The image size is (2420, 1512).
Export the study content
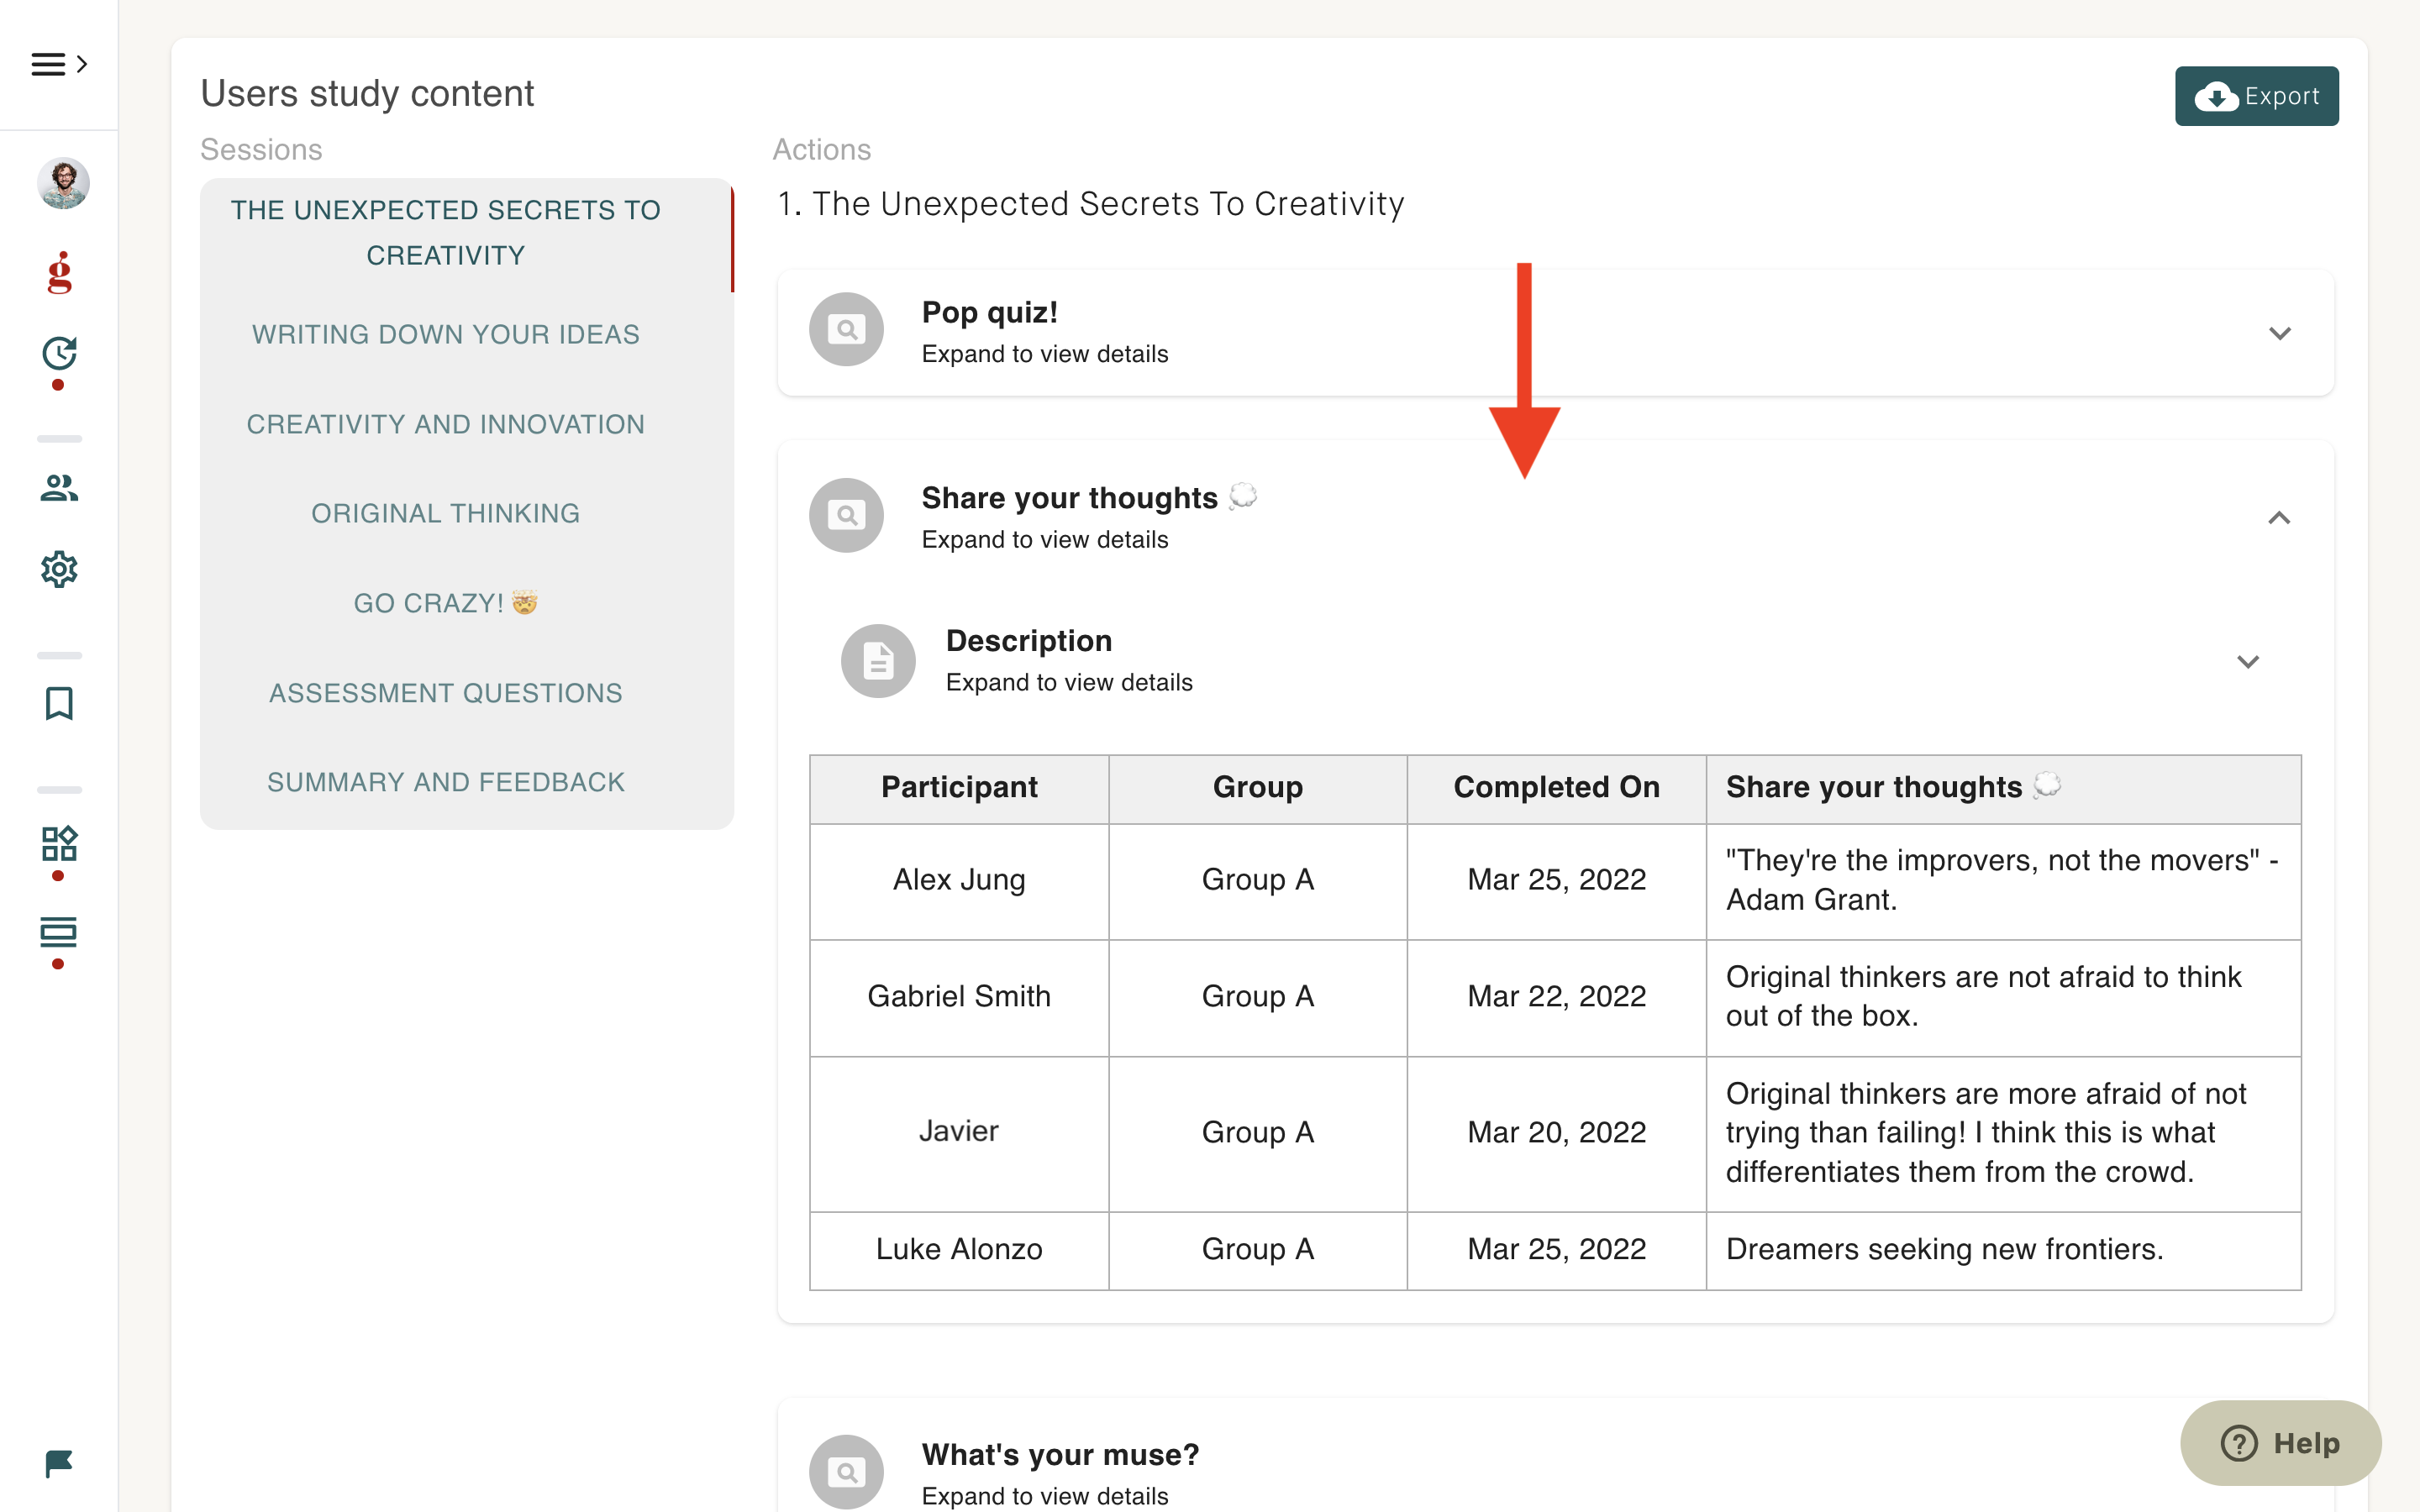2256,96
